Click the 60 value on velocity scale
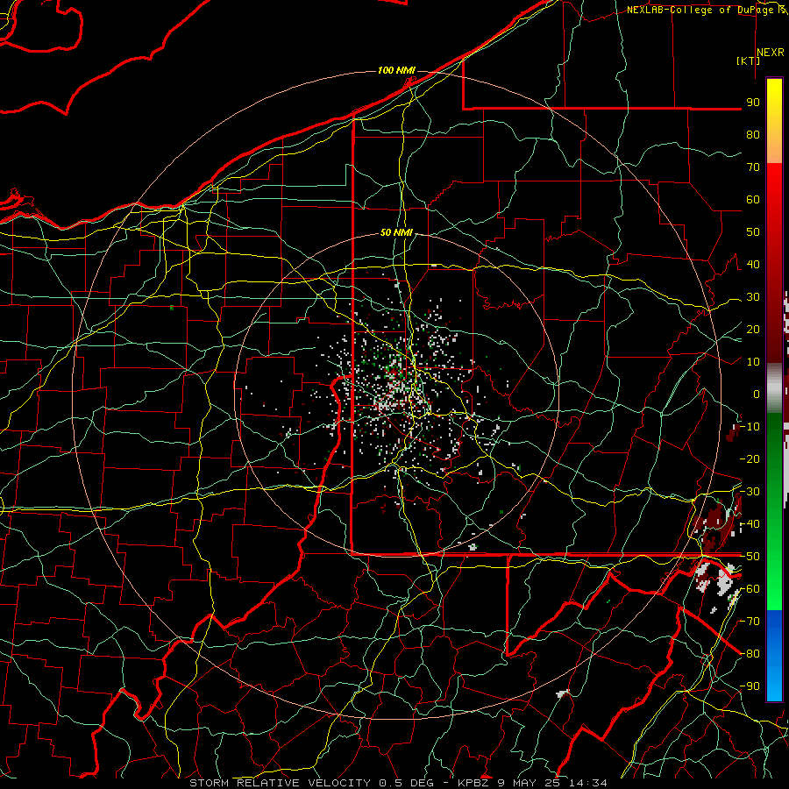This screenshot has height=789, width=789. click(753, 200)
